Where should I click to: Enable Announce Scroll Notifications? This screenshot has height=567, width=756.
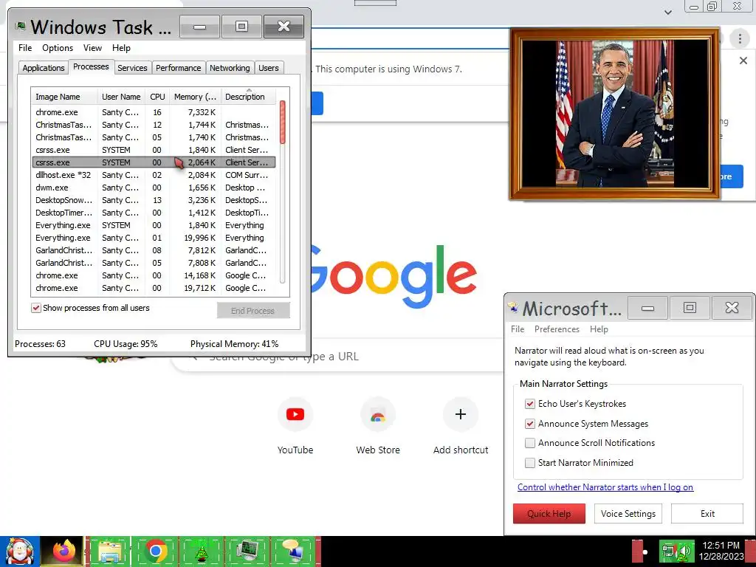coord(530,443)
